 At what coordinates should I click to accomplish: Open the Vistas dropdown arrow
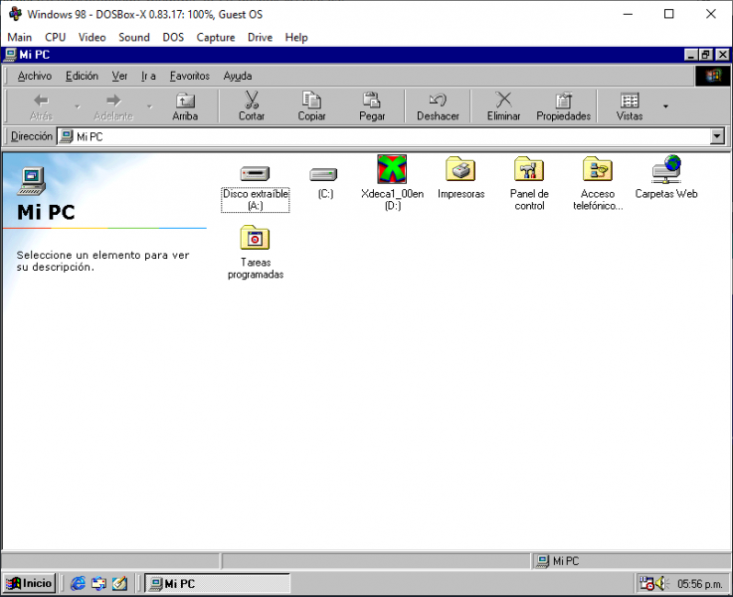(x=665, y=106)
